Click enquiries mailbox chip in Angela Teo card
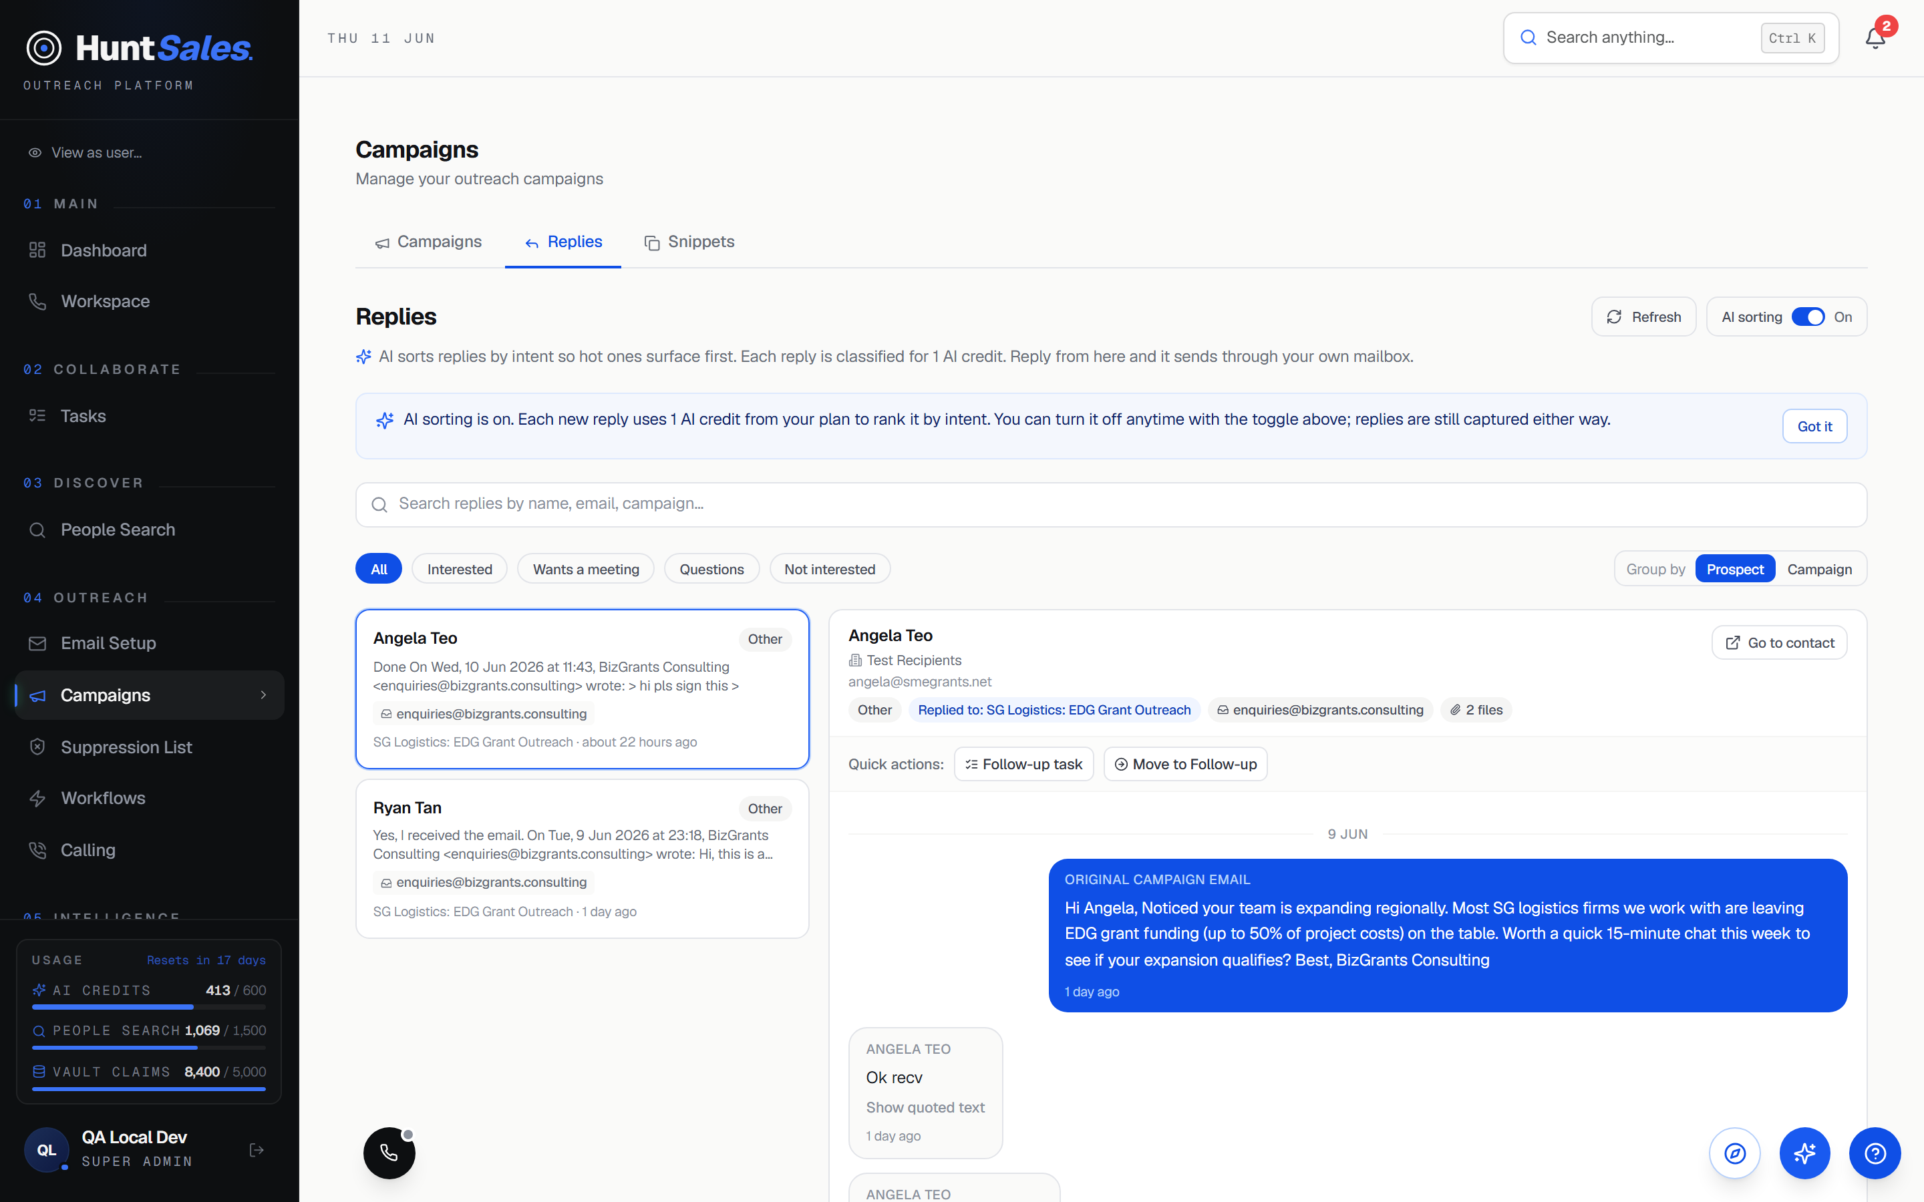This screenshot has width=1924, height=1202. click(x=484, y=714)
